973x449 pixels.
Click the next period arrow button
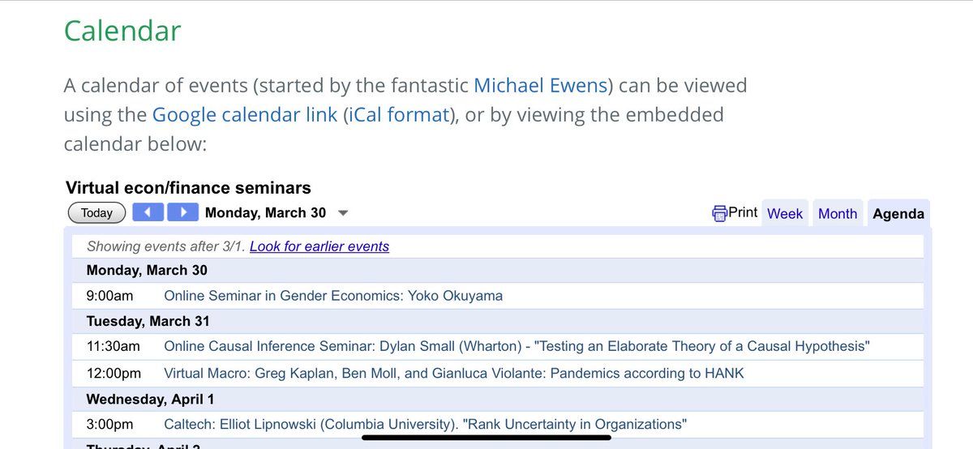point(183,213)
